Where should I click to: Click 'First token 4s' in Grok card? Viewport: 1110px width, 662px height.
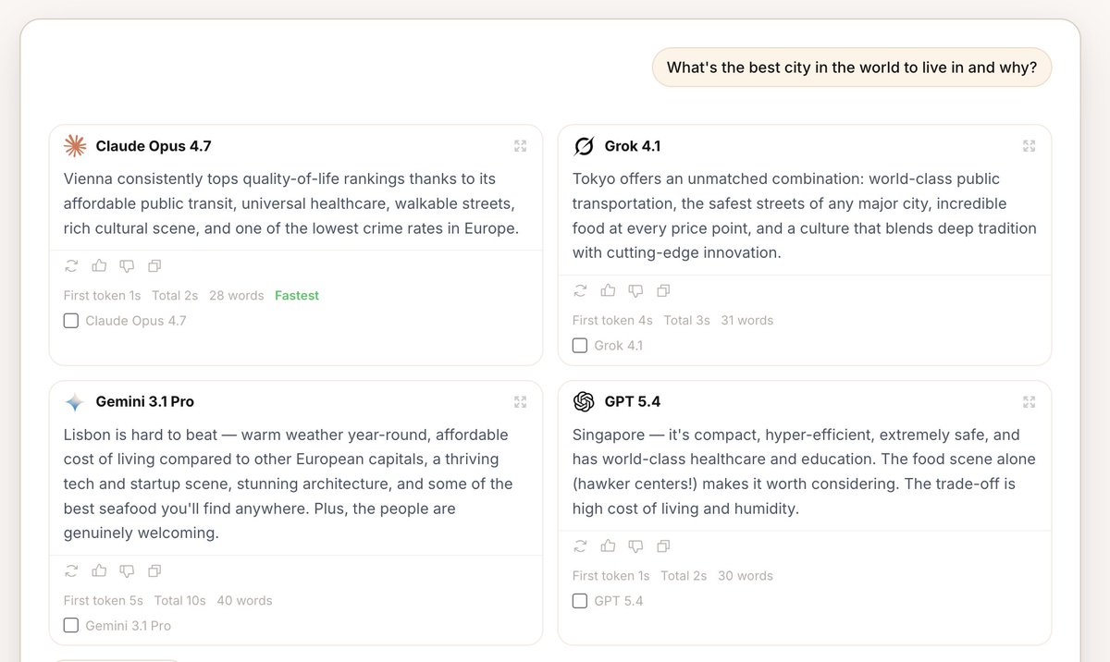(x=612, y=320)
